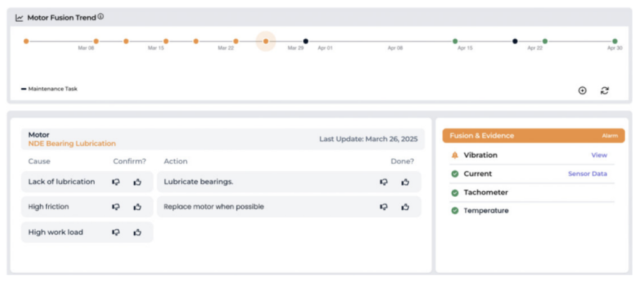Image resolution: width=639 pixels, height=284 pixels.
Task: Select the Fusion & Evidence Alarm header
Action: coord(533,136)
